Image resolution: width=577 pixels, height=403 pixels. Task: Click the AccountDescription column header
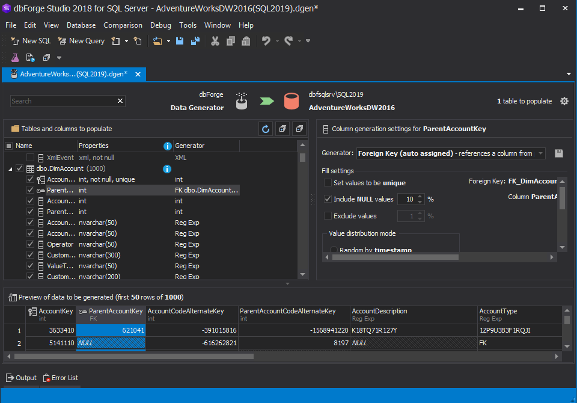pyautogui.click(x=414, y=315)
